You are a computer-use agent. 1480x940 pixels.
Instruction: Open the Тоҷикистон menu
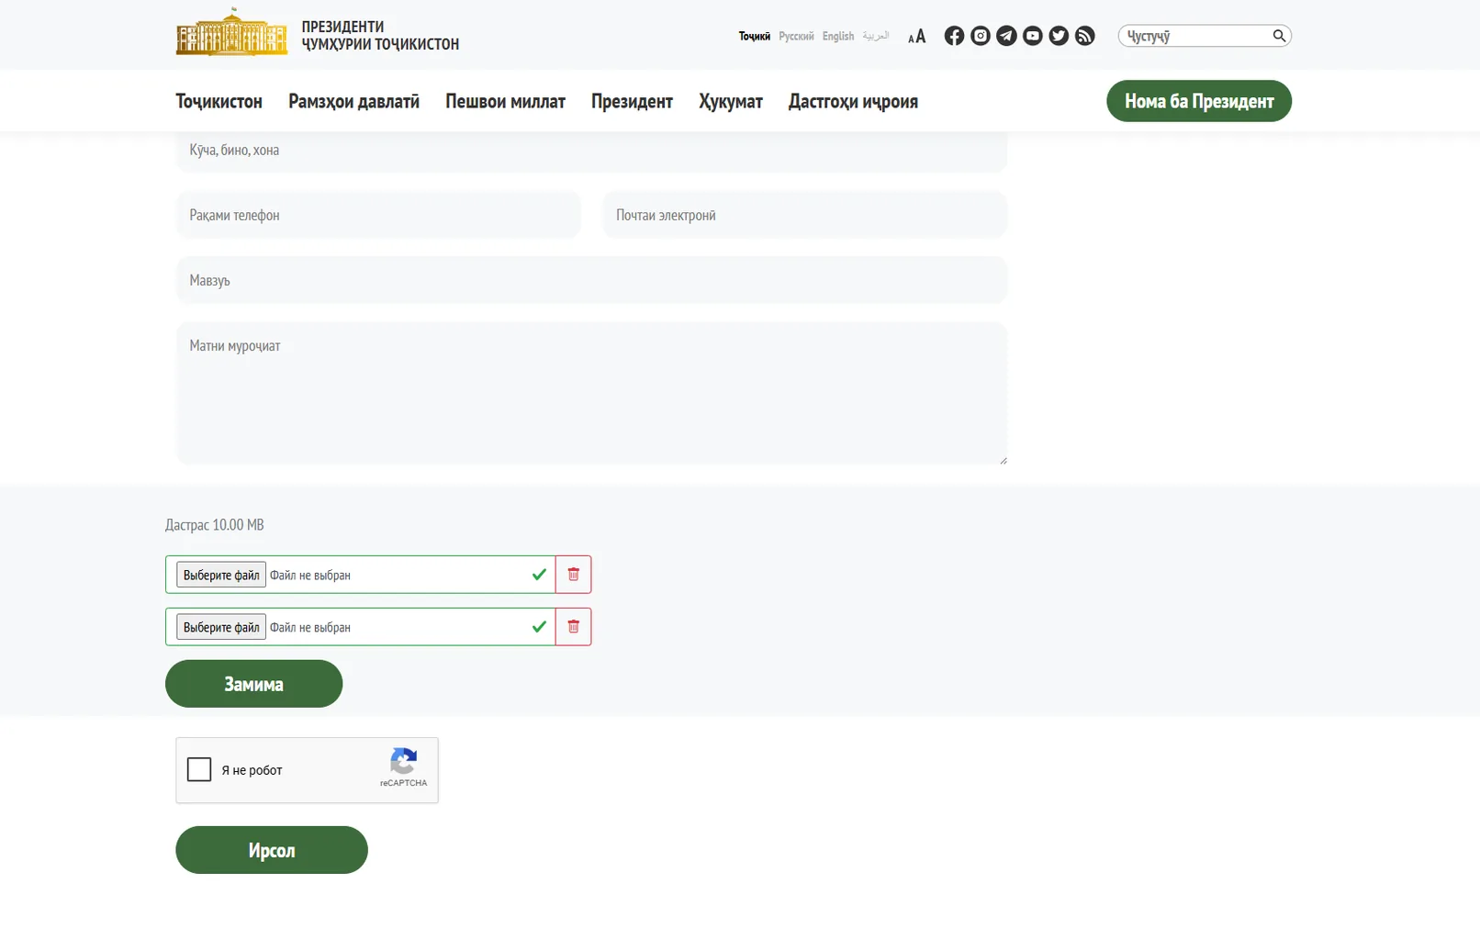219,101
